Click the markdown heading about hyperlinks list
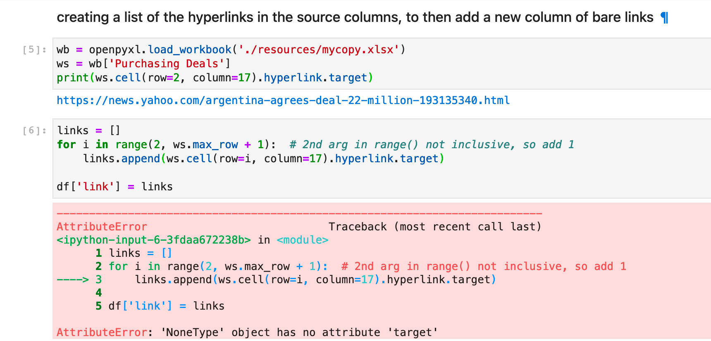This screenshot has height=341, width=711. [x=355, y=17]
